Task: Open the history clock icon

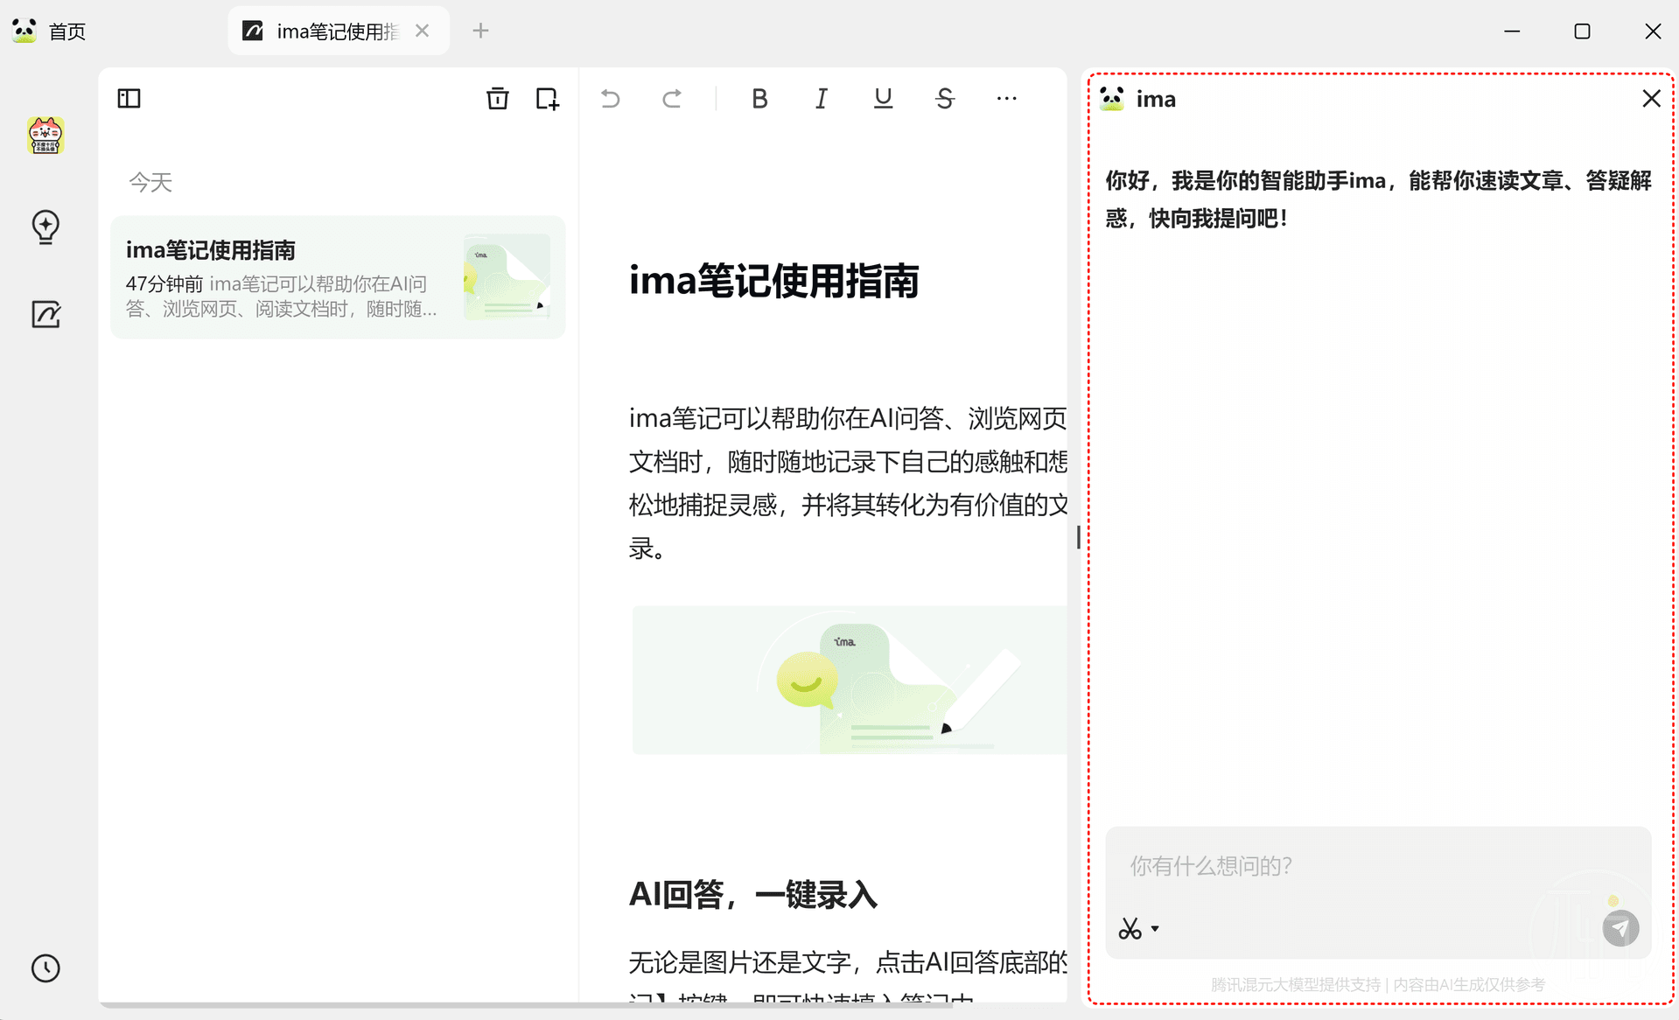Action: 45,968
